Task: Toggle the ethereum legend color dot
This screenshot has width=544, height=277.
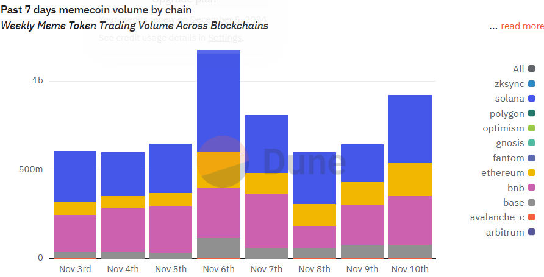Action: [532, 173]
